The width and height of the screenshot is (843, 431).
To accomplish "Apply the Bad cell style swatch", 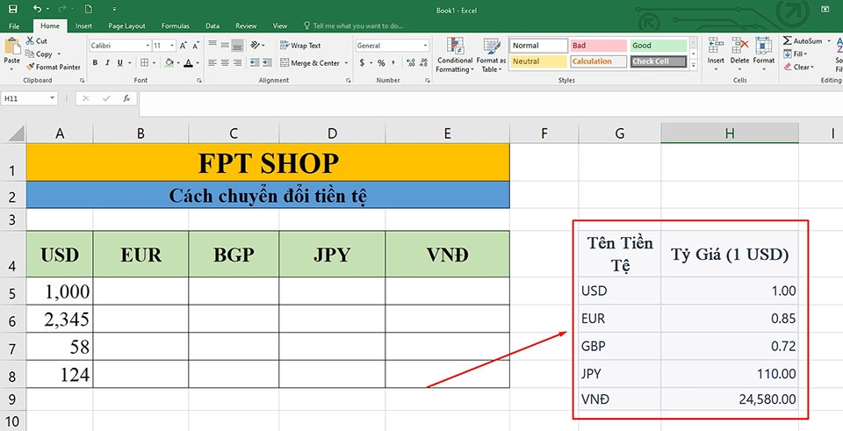I will point(598,46).
